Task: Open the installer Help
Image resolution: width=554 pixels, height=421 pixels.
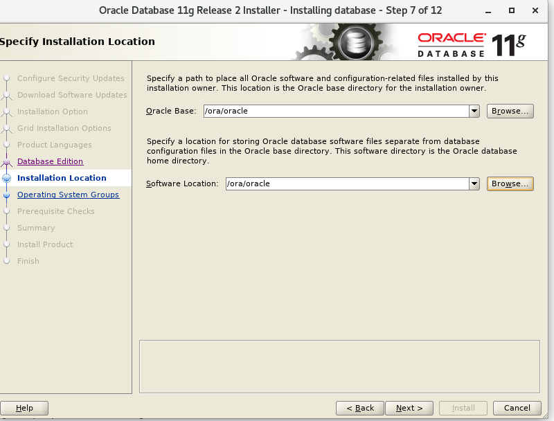Action: point(24,409)
